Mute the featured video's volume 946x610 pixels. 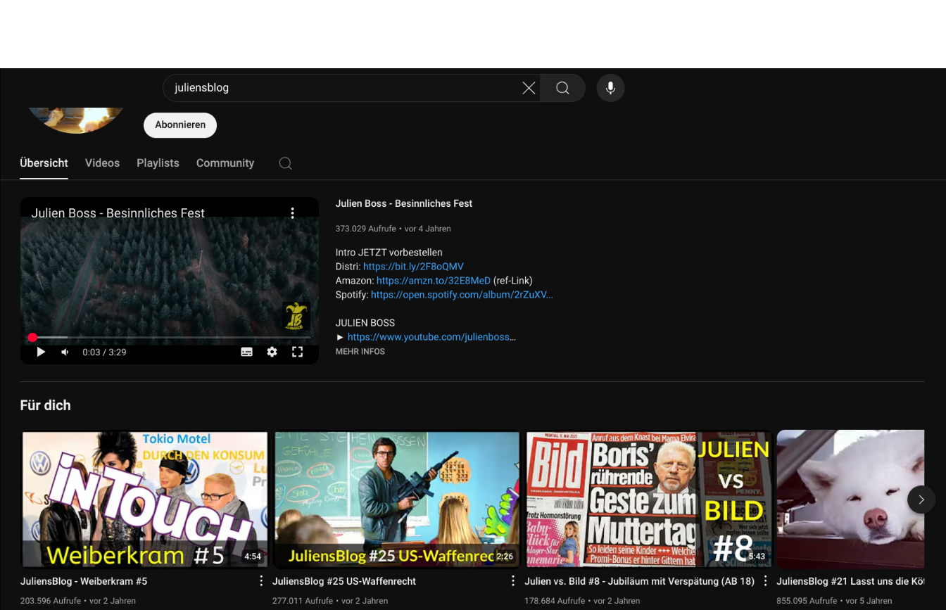[x=65, y=352]
